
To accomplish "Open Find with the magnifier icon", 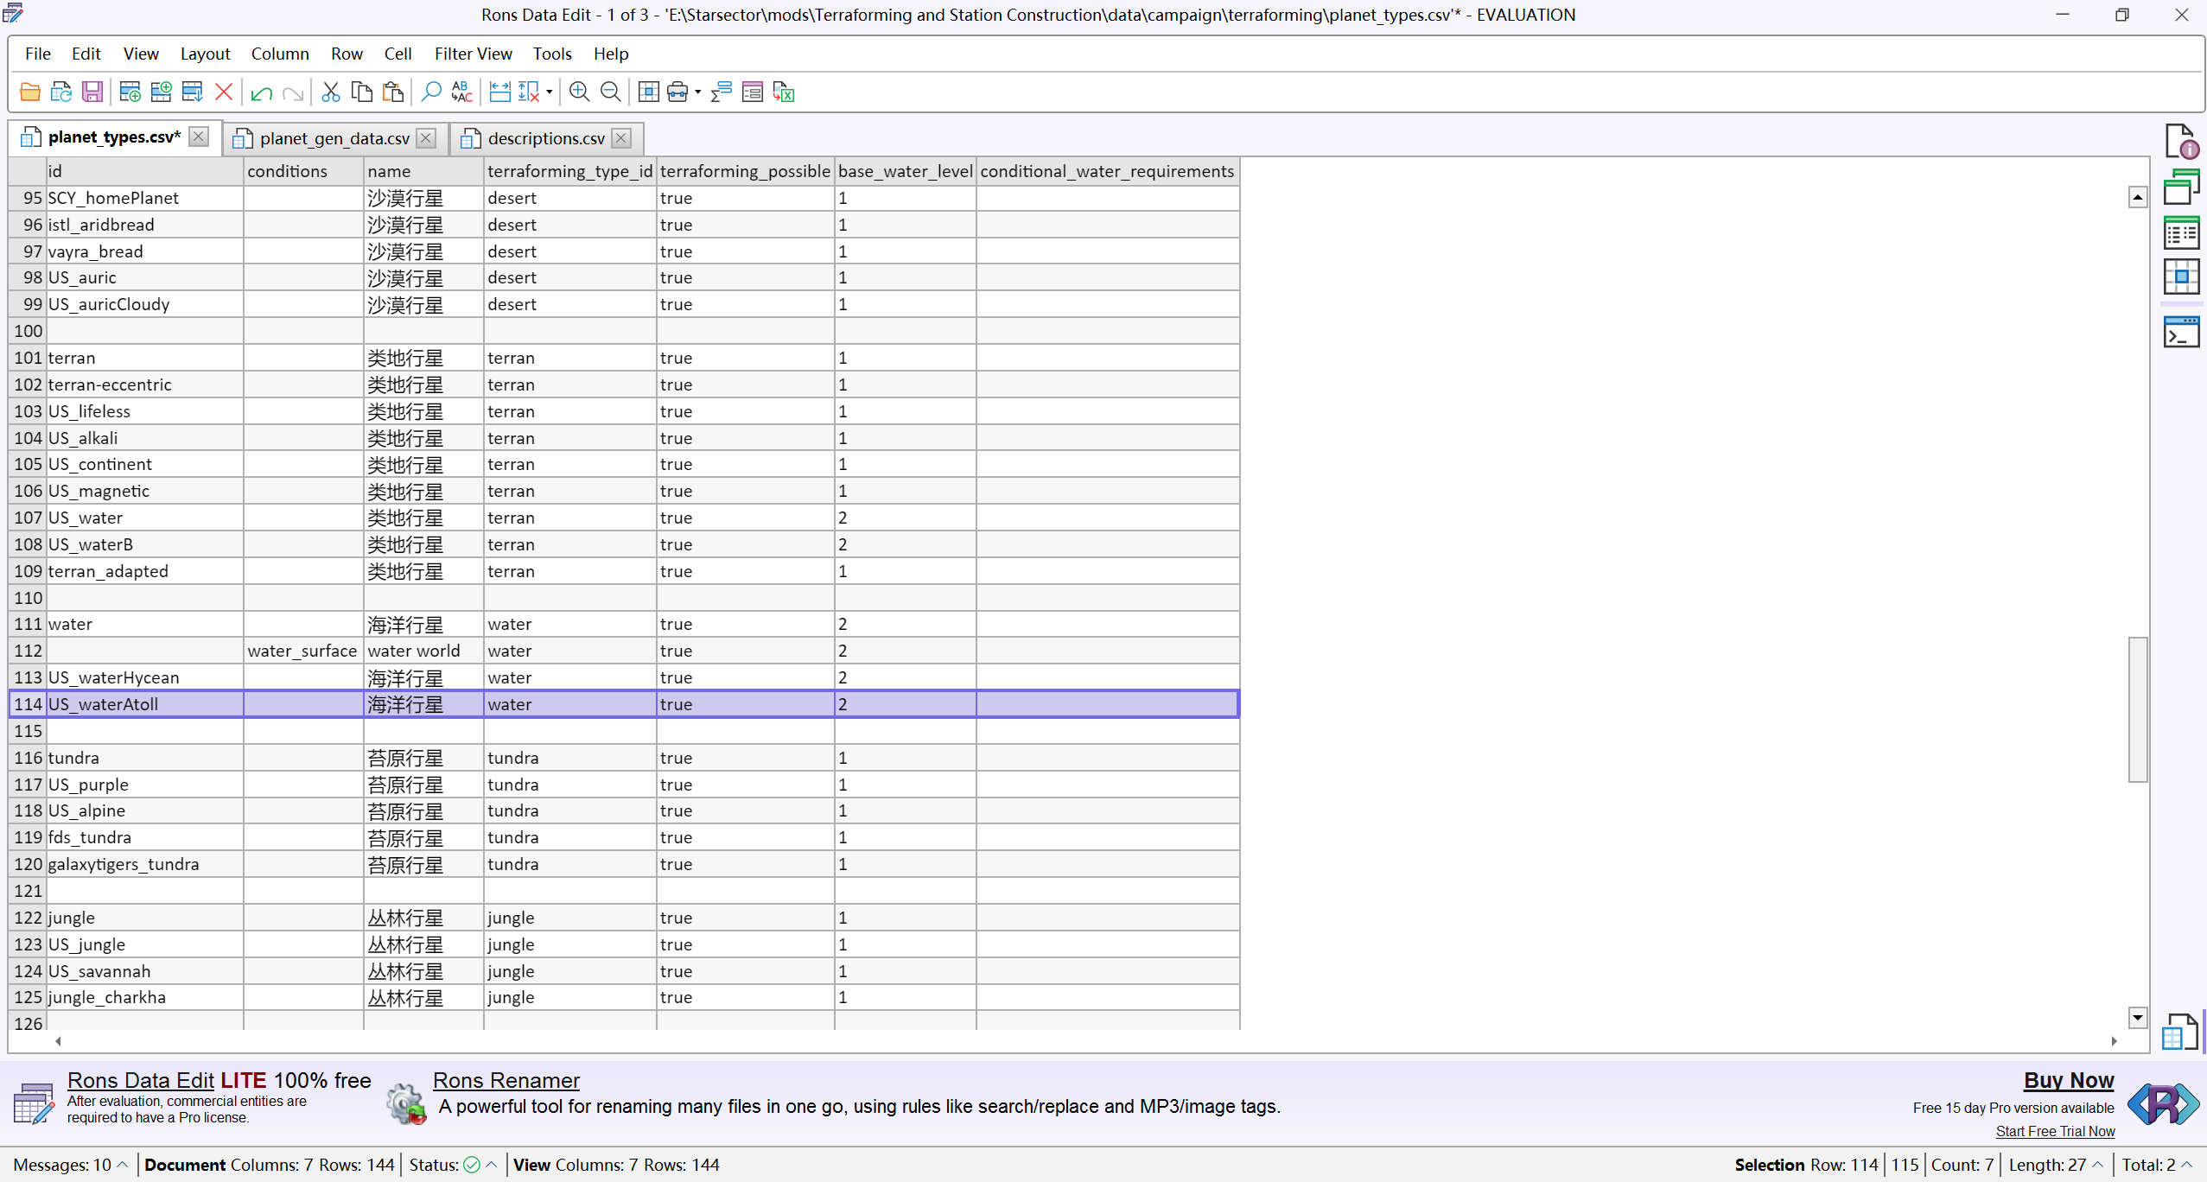I will click(x=430, y=92).
